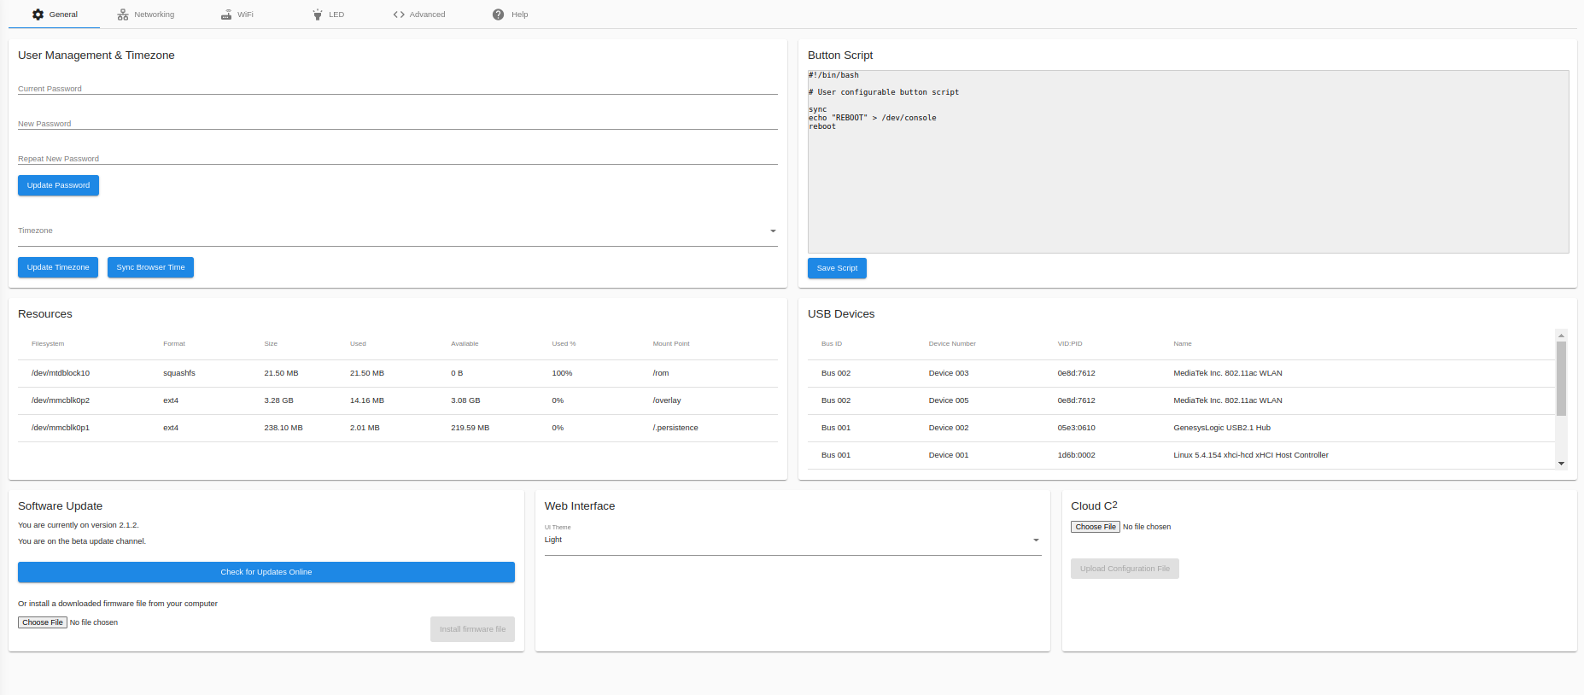Click the Device Number column header
Screen dimensions: 1584x695
click(x=952, y=344)
